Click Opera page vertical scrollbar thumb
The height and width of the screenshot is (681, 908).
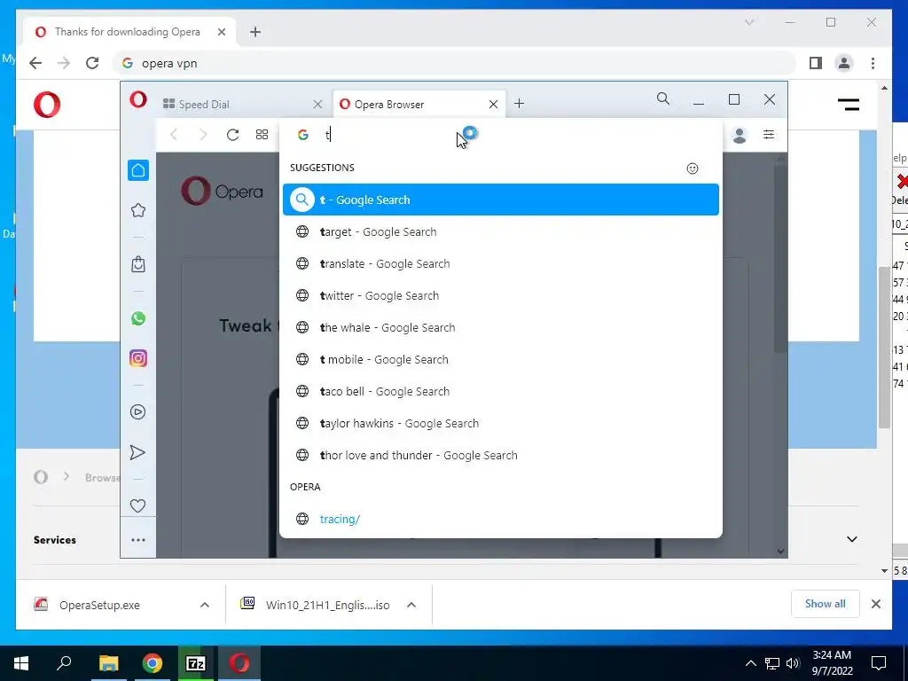point(780,258)
